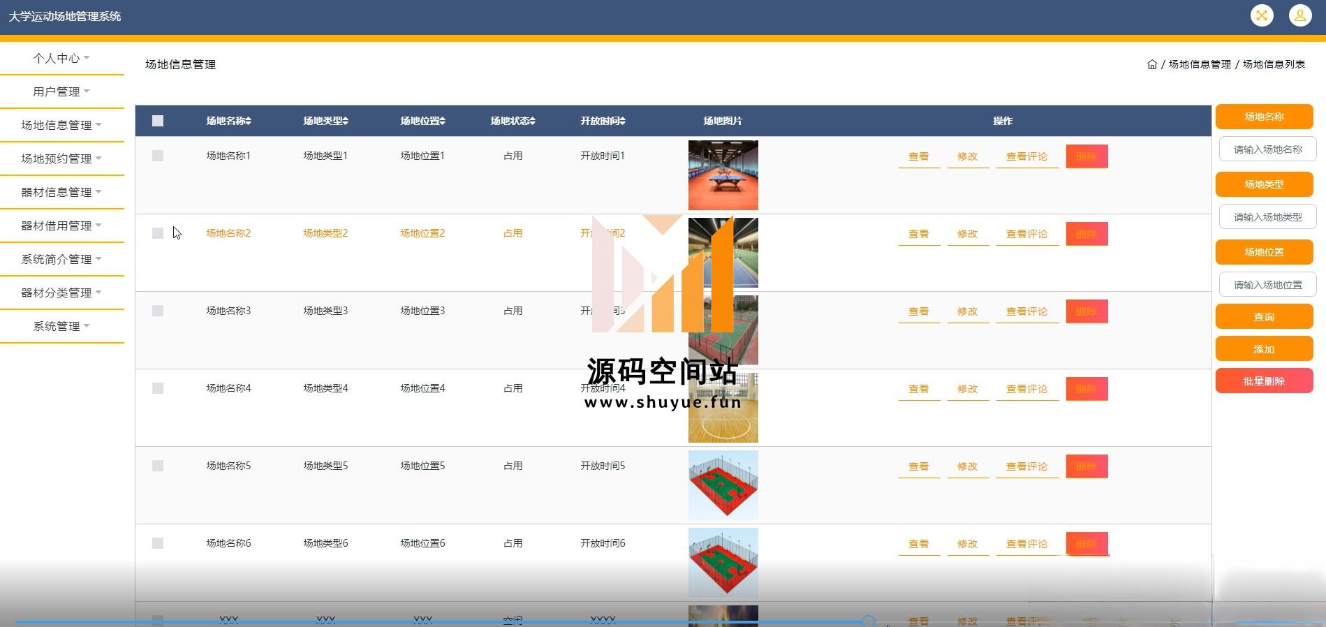This screenshot has width=1326, height=627.
Task: Open the 场地名称5 court image thumbnail
Action: point(723,485)
